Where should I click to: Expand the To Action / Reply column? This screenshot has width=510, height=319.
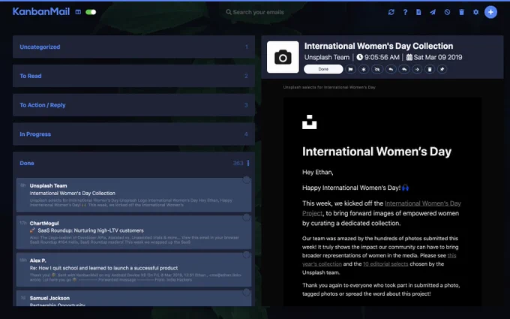coord(133,105)
